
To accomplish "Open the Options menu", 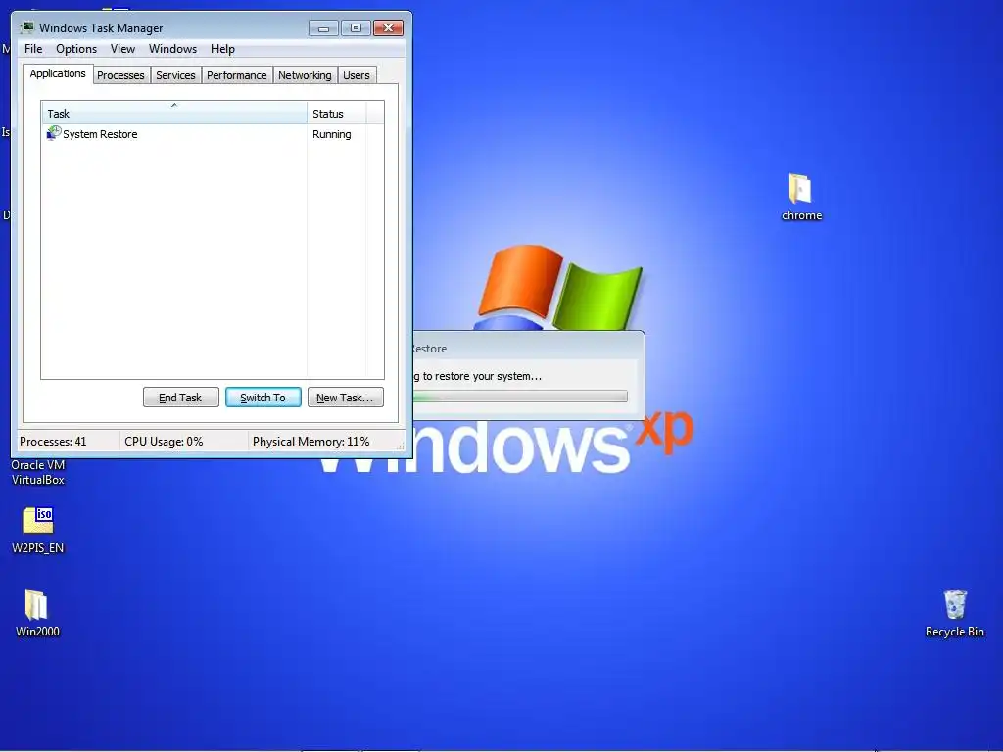I will pos(76,49).
